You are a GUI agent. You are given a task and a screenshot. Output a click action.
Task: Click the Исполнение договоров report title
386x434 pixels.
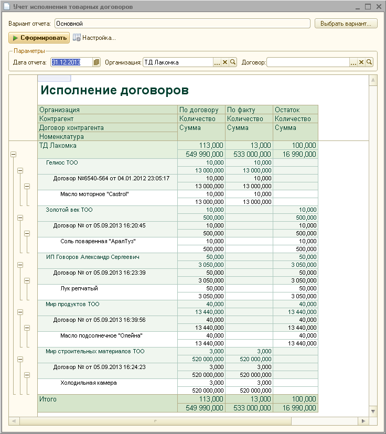[115, 90]
